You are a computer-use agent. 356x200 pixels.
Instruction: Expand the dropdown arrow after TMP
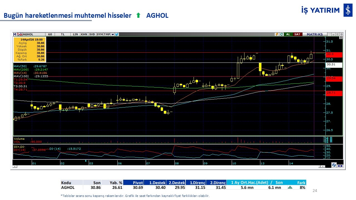click(113, 34)
